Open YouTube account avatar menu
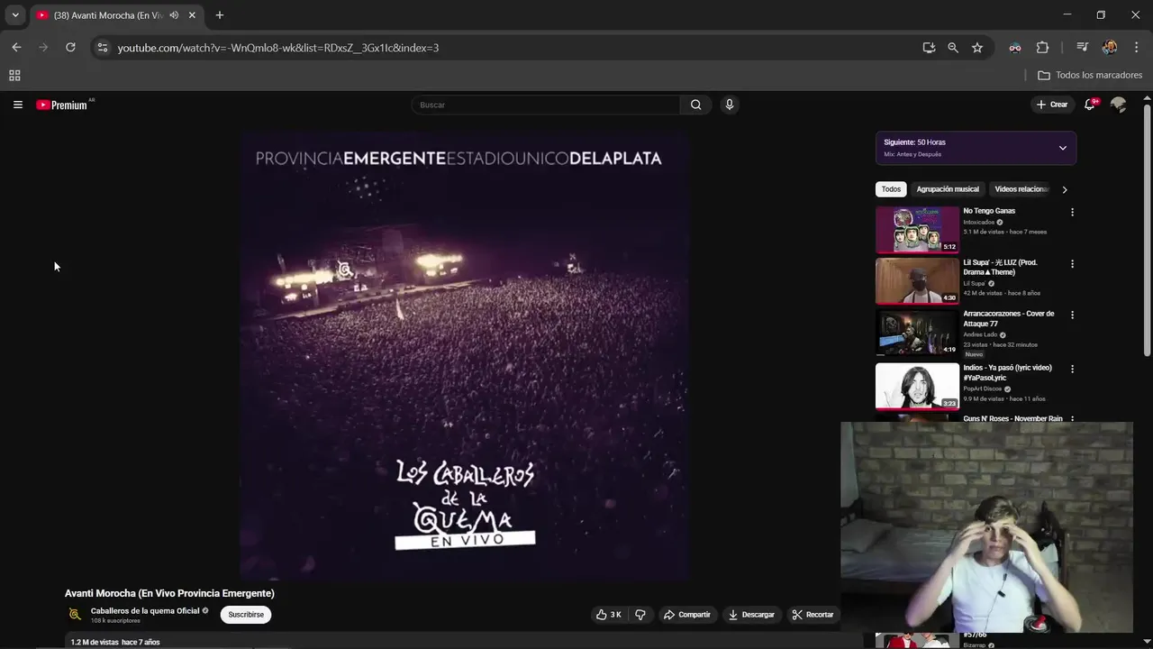Image resolution: width=1153 pixels, height=649 pixels. coord(1119,105)
